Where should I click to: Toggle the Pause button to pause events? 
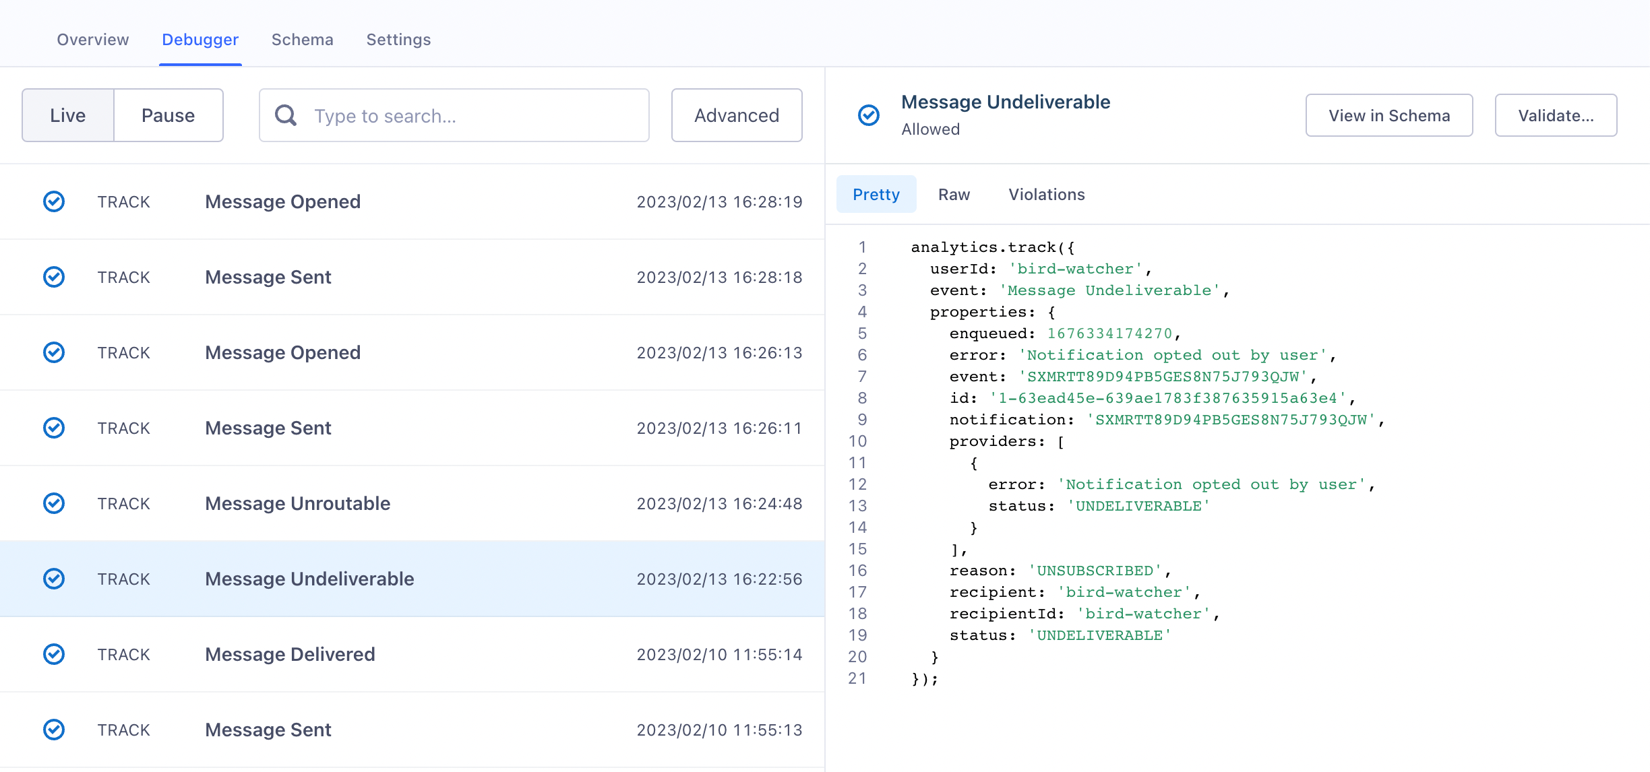[169, 115]
